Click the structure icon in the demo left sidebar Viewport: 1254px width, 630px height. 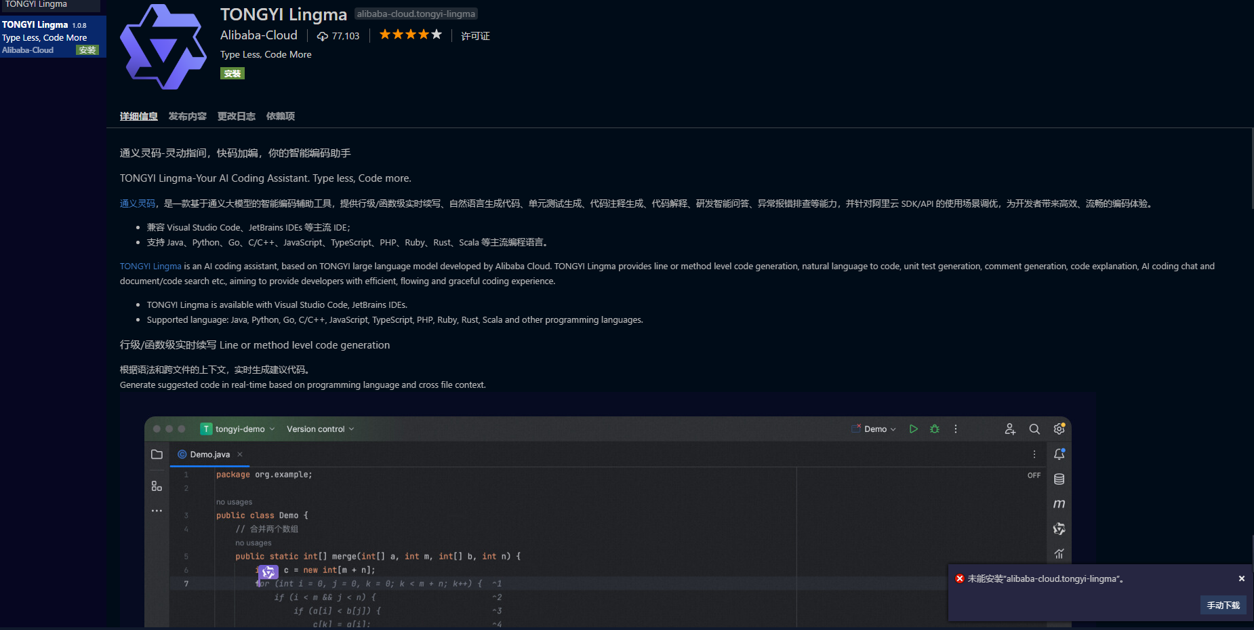pos(157,486)
